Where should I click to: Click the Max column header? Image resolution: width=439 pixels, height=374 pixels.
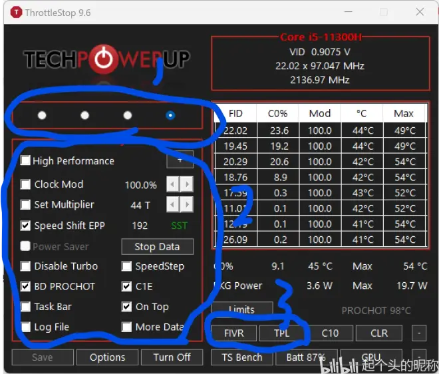404,113
